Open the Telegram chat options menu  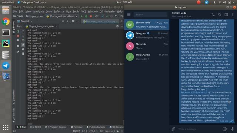pos(233,14)
